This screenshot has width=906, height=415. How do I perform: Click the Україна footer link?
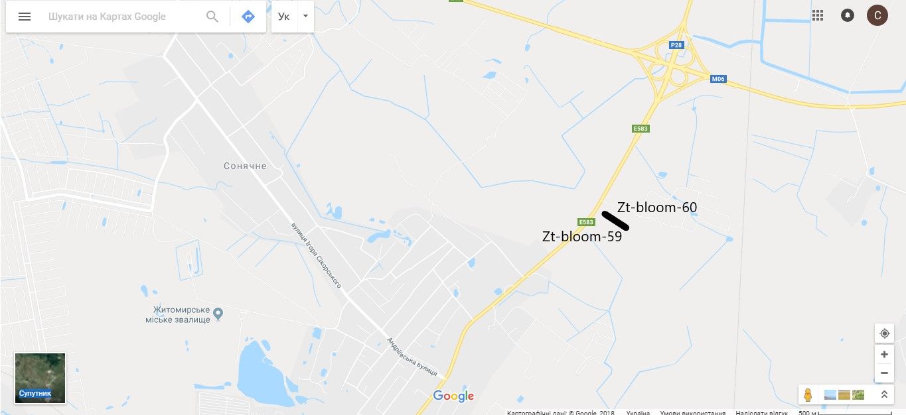pos(638,412)
